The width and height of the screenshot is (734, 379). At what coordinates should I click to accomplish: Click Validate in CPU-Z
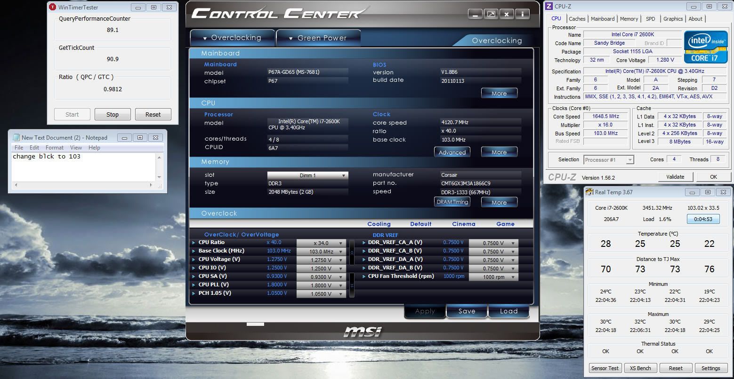(x=675, y=177)
